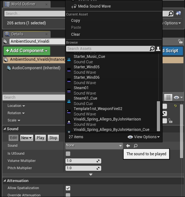Click the Starter_Wind06 sound wave thumbnail icon
Image resolution: width=185 pixels, height=197 pixels.
pyautogui.click(x=69, y=80)
